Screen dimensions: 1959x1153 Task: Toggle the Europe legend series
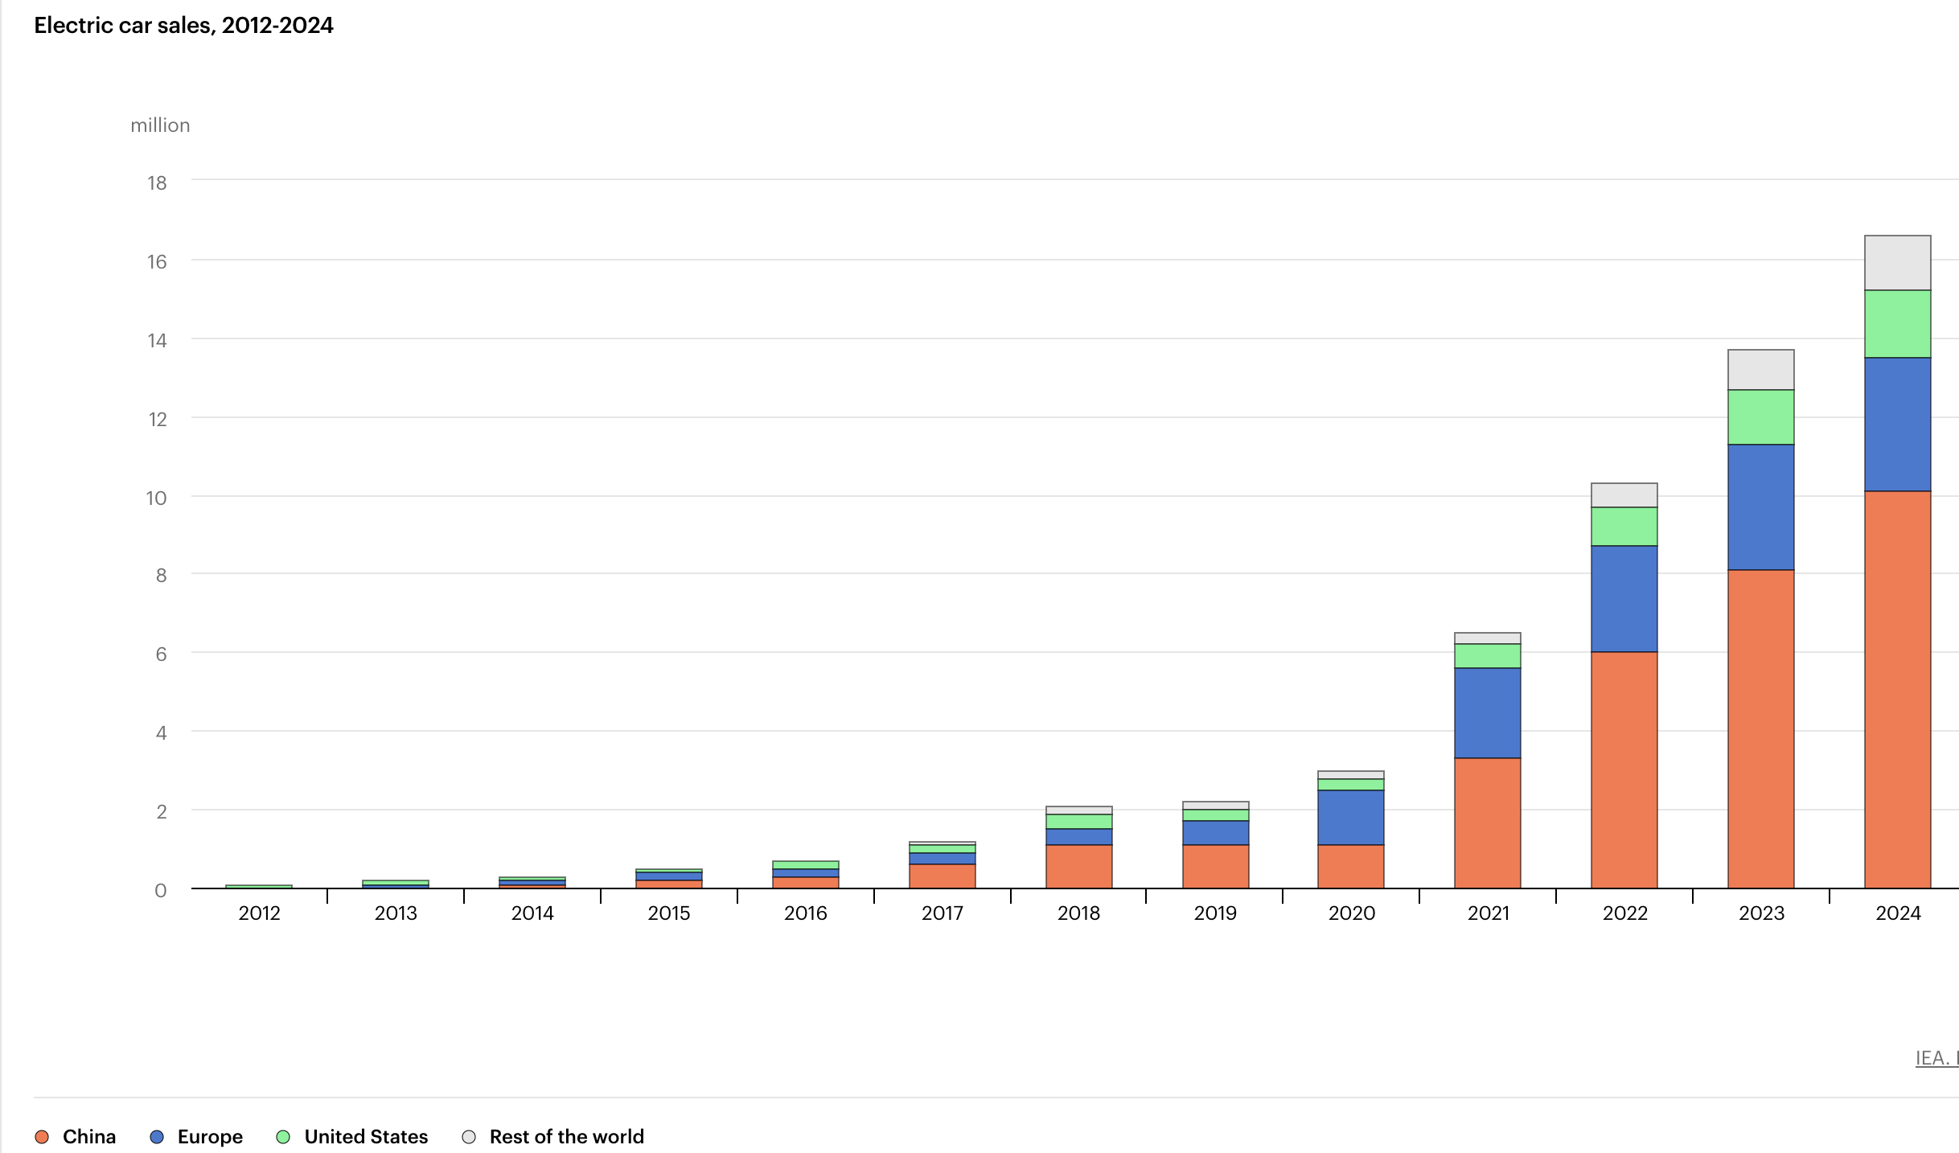(209, 1136)
